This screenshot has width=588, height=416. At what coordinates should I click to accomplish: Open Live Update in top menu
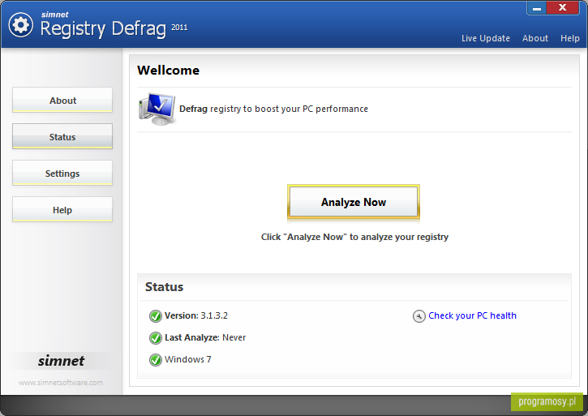[486, 38]
